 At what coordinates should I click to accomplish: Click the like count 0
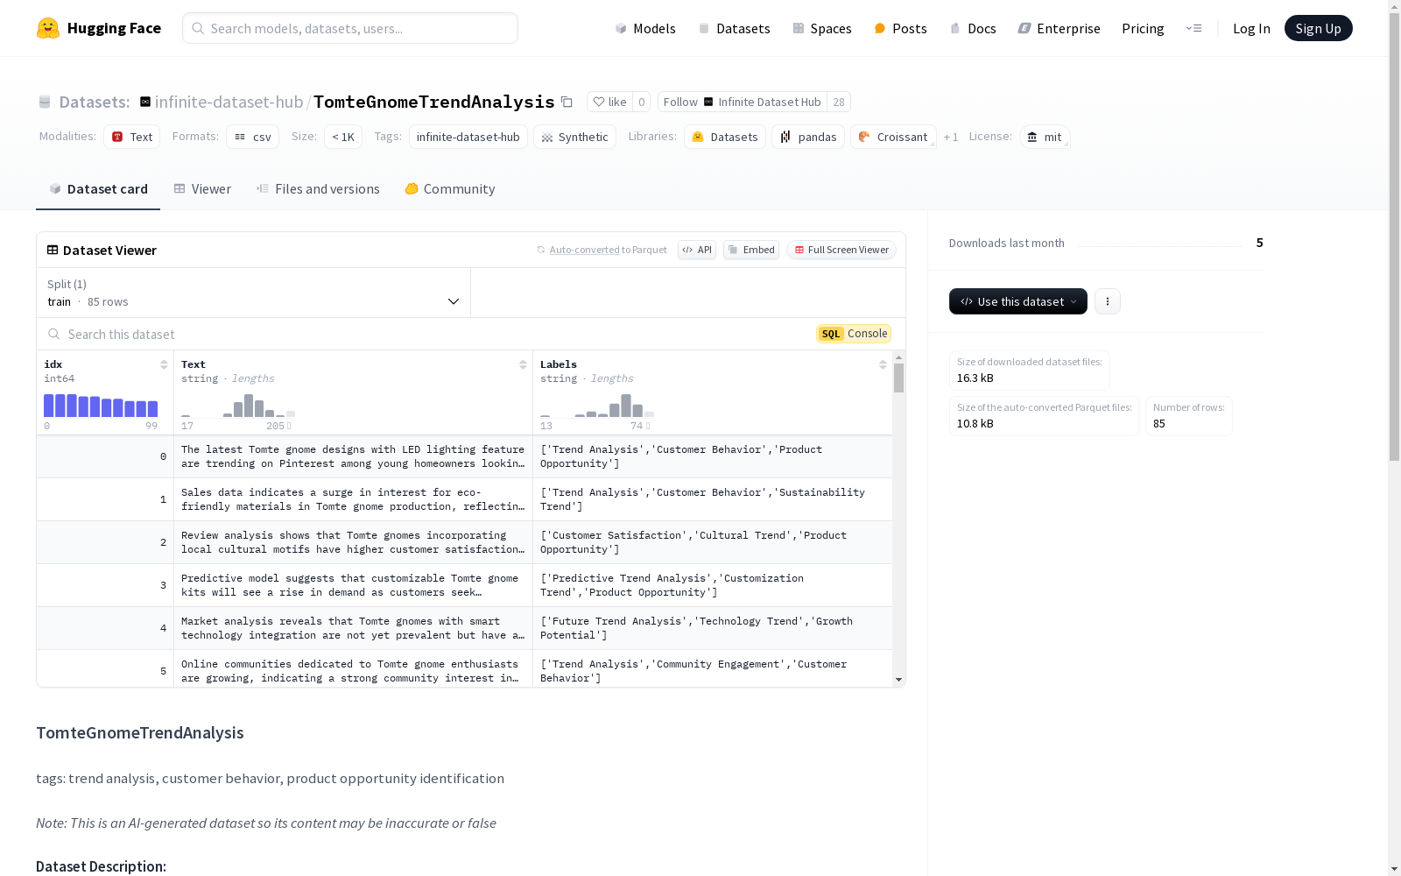click(642, 102)
